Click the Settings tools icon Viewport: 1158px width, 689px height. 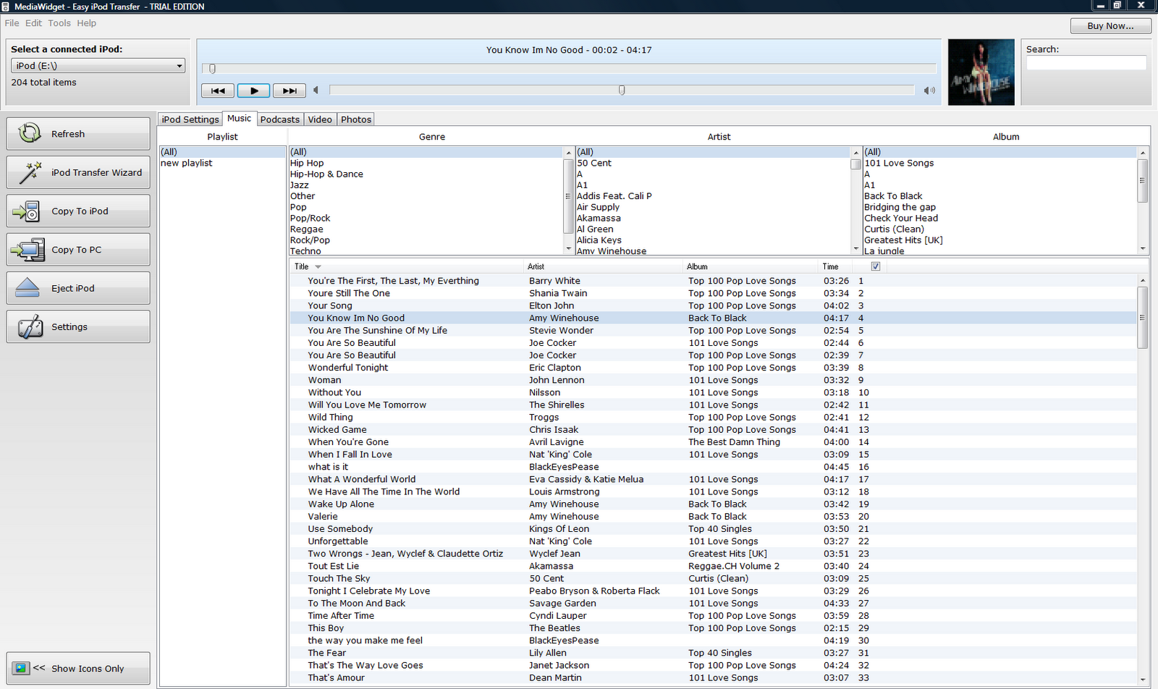click(30, 327)
